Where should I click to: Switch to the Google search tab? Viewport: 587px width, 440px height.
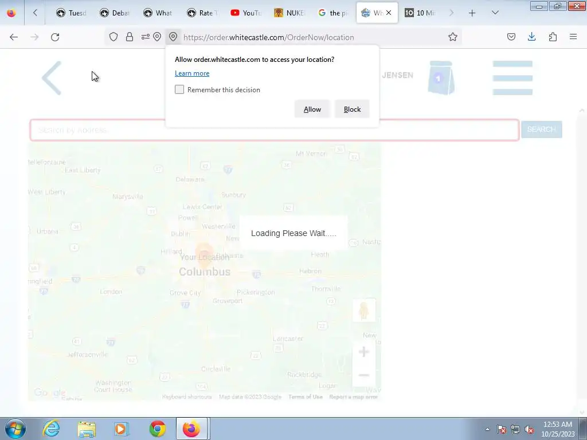tap(333, 13)
